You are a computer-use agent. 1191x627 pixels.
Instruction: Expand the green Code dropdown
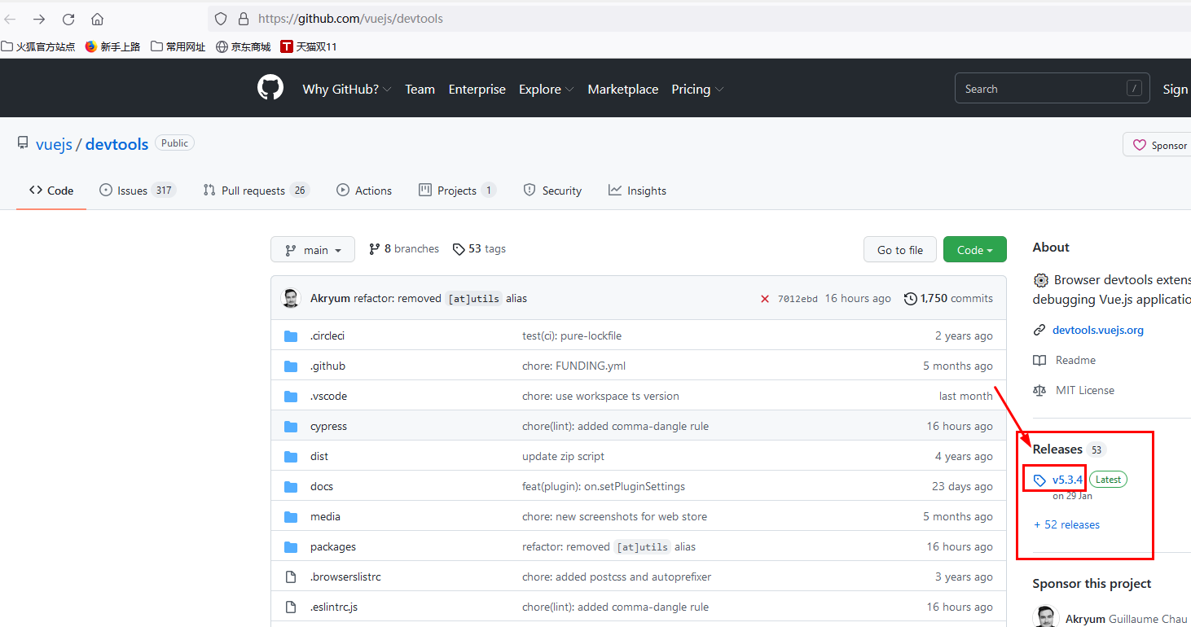click(974, 248)
